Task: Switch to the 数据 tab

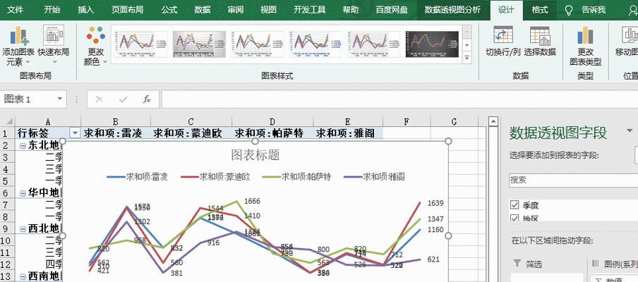Action: click(x=203, y=10)
